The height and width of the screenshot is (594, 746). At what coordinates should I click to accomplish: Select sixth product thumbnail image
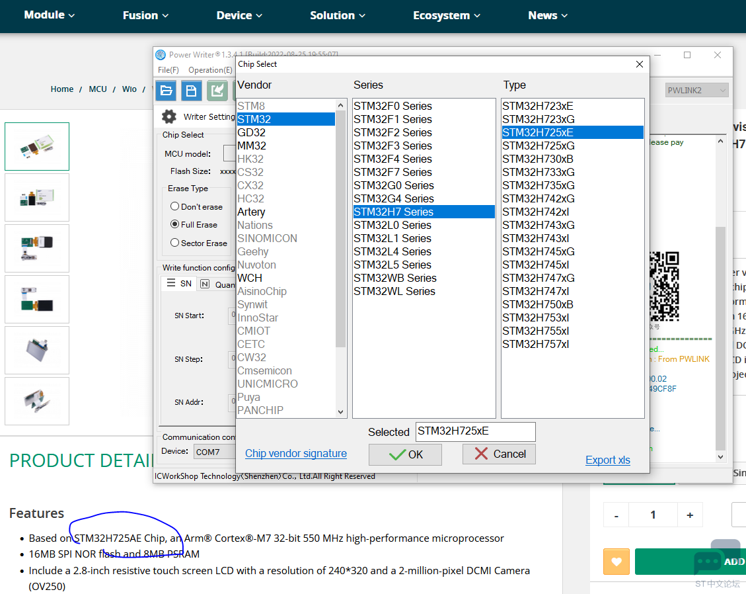pos(37,401)
